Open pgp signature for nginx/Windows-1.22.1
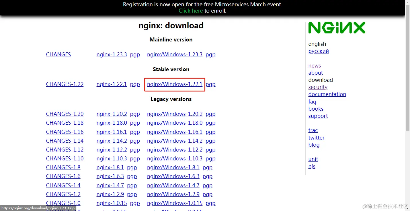410x211 pixels. click(210, 84)
